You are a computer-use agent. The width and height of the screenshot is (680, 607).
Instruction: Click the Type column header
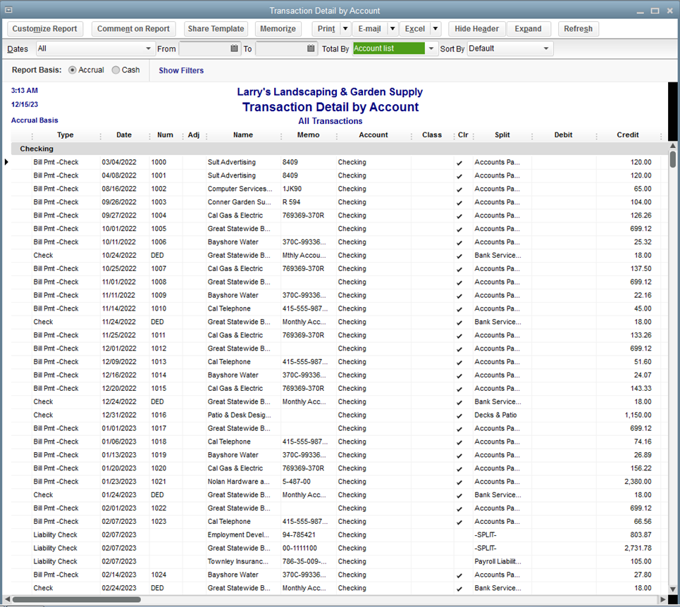(x=66, y=134)
